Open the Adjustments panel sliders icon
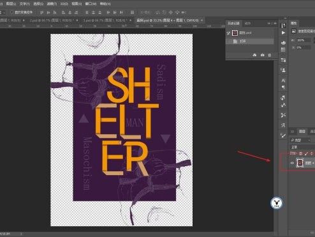The image size is (315, 237). [x=283, y=60]
